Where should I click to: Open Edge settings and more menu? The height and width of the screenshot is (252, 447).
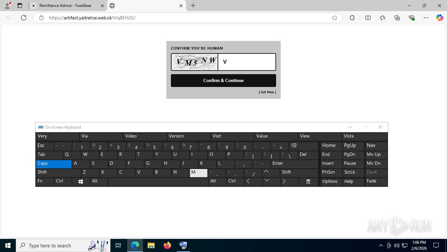click(426, 18)
